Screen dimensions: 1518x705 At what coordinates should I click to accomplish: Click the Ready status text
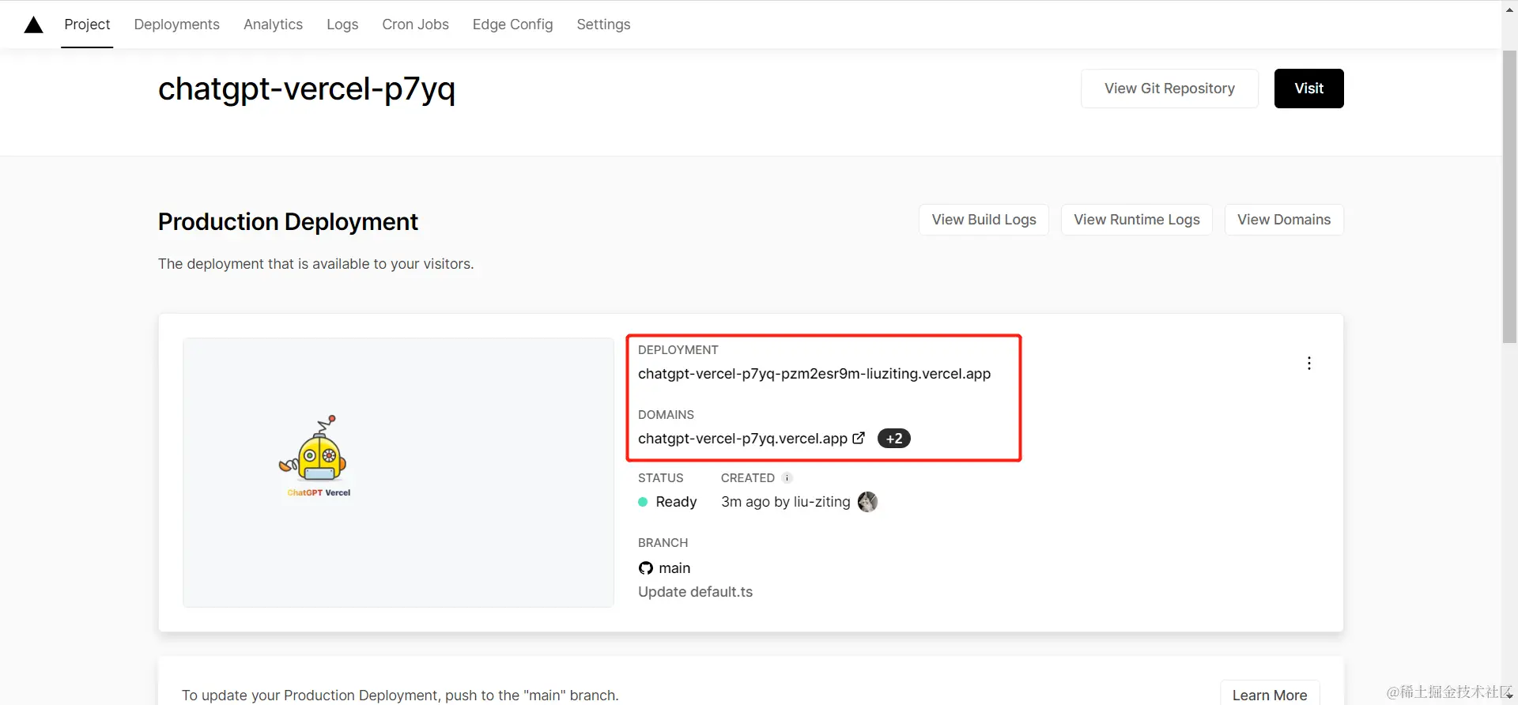676,502
